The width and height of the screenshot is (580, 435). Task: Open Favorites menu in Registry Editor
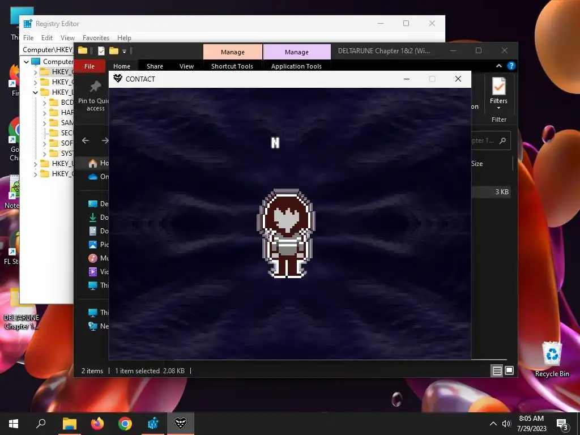coord(96,38)
